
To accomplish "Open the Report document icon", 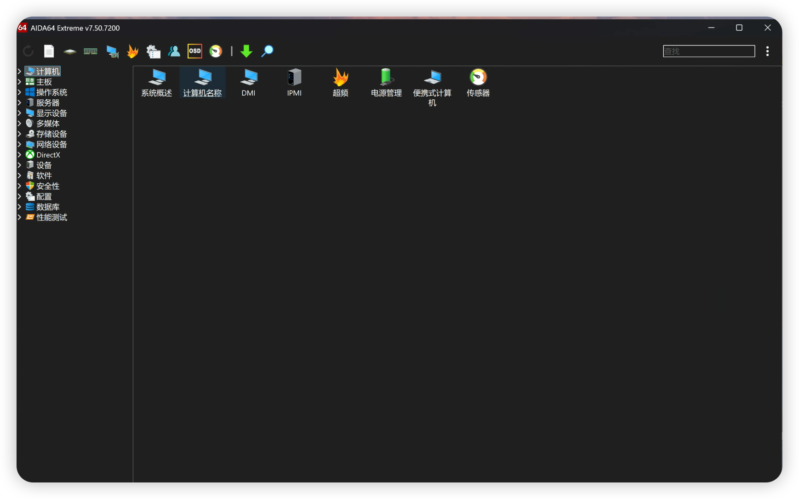I will (x=49, y=51).
